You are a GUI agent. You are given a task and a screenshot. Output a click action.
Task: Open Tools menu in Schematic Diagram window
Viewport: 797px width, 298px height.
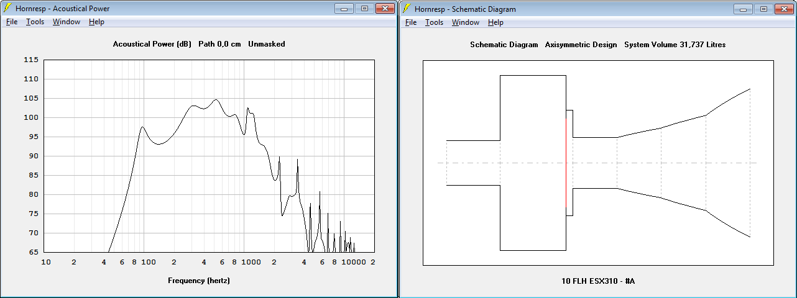click(434, 22)
